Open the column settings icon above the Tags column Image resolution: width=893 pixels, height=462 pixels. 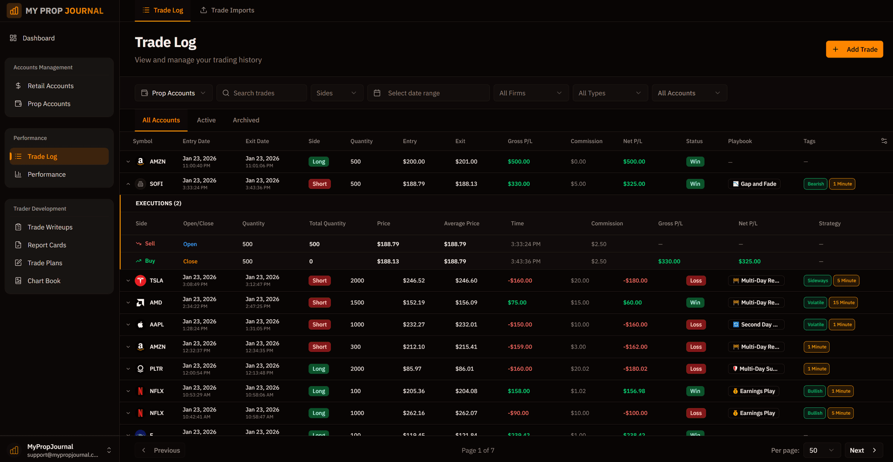click(884, 141)
